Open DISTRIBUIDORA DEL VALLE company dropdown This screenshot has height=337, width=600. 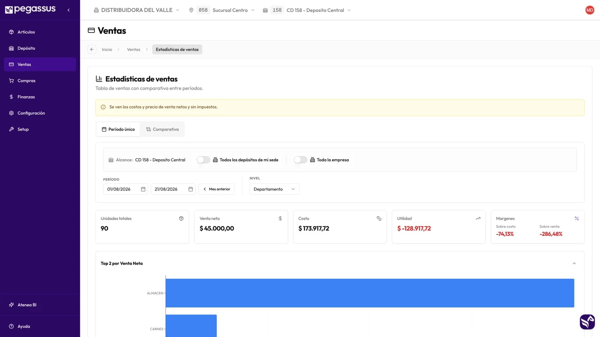pyautogui.click(x=136, y=10)
